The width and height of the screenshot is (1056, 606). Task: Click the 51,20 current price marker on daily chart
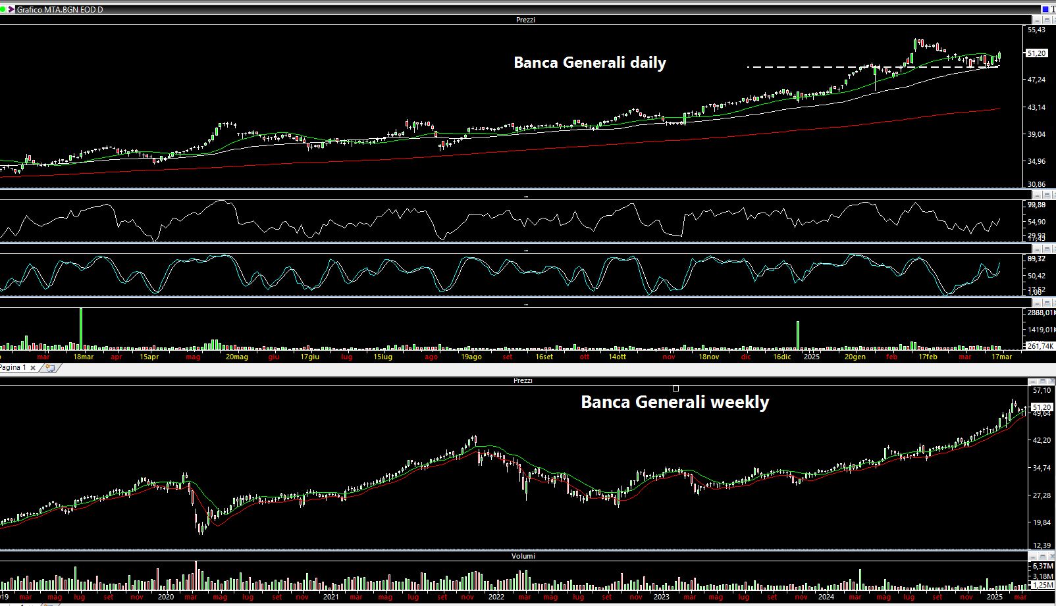coord(1036,53)
